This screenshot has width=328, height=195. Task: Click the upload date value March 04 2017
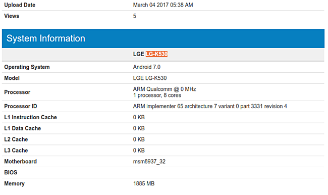[x=163, y=5]
